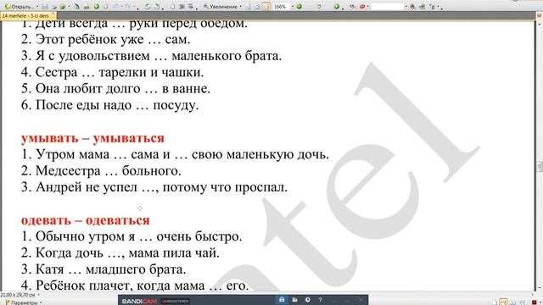543x305 pixels.
Task: Expand the arrow next to Открыть
Action: click(37, 7)
